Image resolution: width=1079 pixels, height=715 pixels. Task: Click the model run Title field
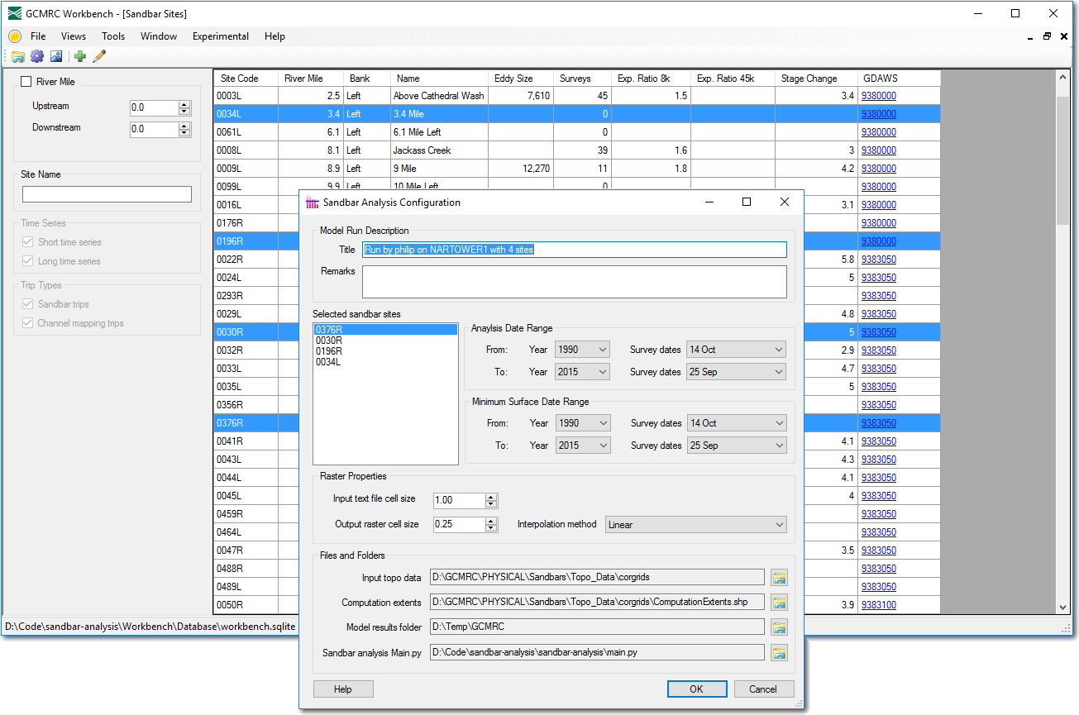(x=575, y=250)
